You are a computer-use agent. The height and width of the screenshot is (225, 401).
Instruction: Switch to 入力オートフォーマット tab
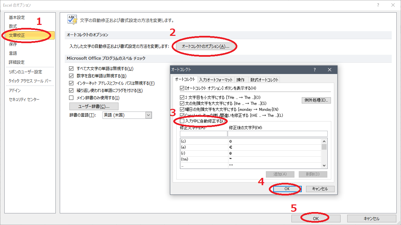pos(216,80)
